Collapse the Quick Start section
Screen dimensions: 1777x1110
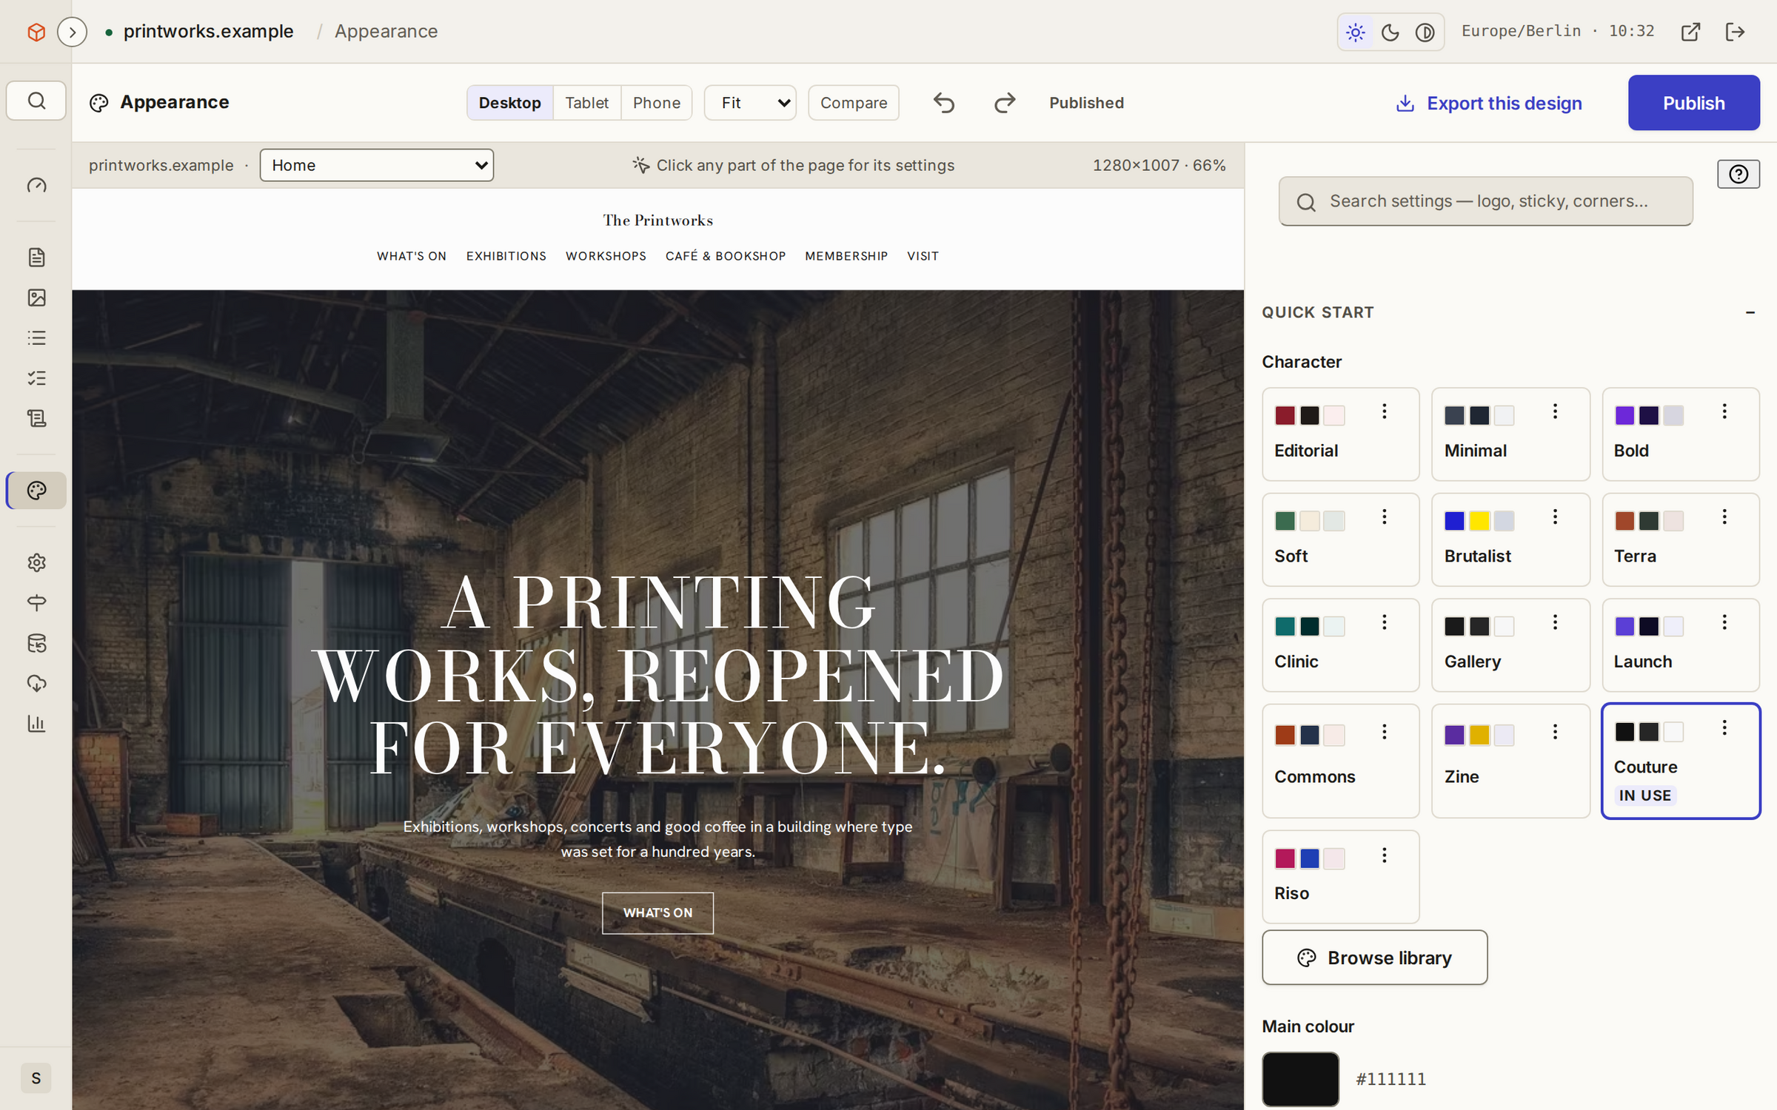[1750, 312]
